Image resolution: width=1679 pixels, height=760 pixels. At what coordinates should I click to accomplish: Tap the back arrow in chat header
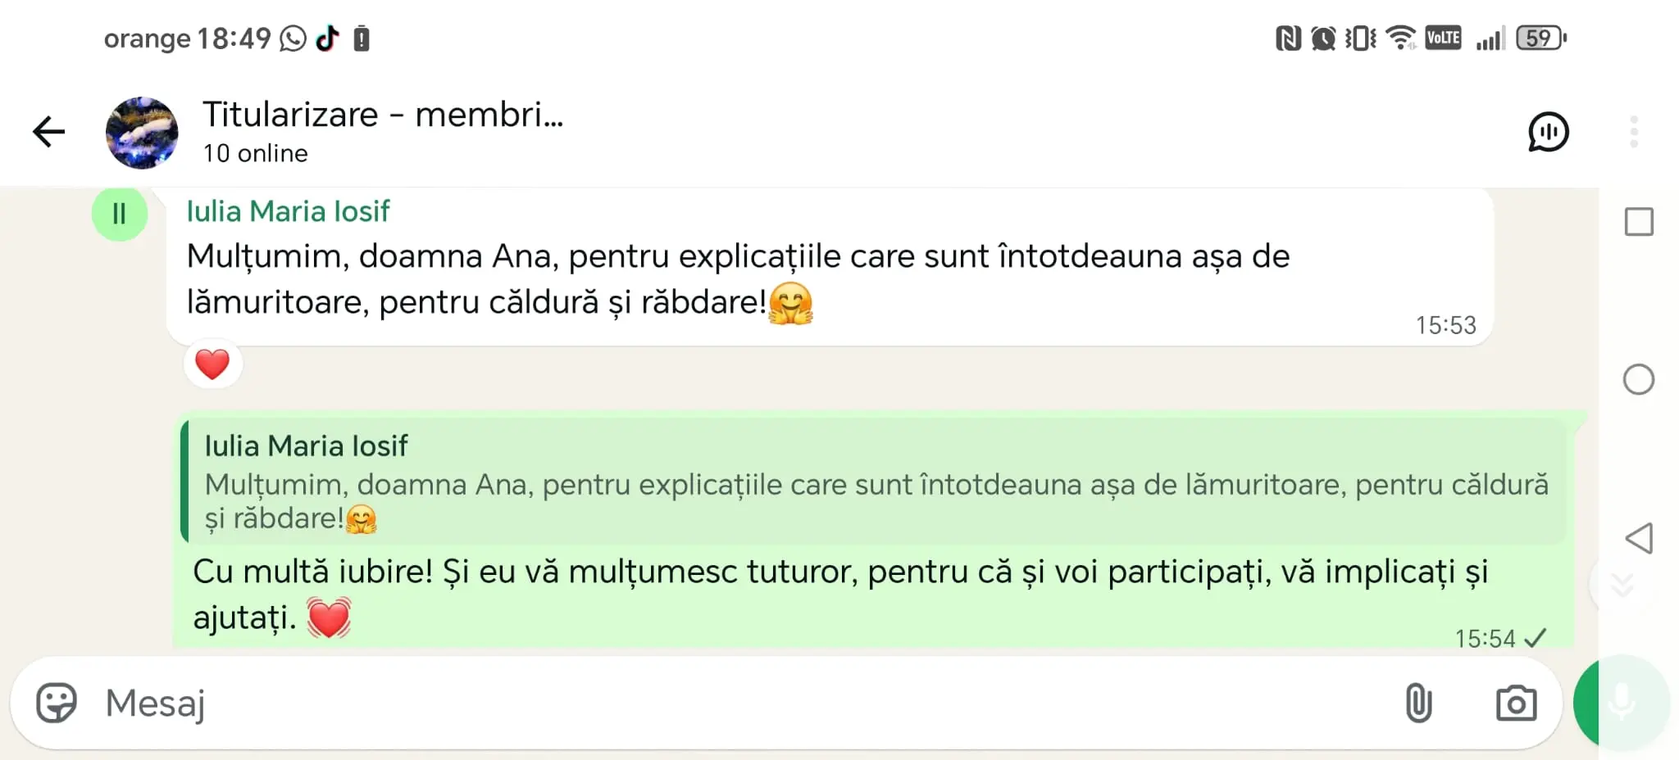click(48, 132)
